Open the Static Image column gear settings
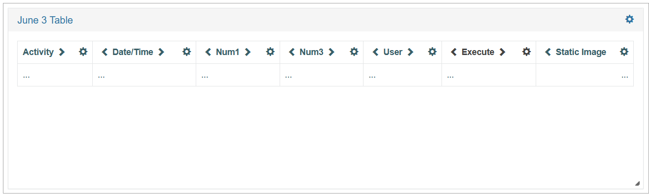The width and height of the screenshot is (649, 195). click(x=624, y=52)
